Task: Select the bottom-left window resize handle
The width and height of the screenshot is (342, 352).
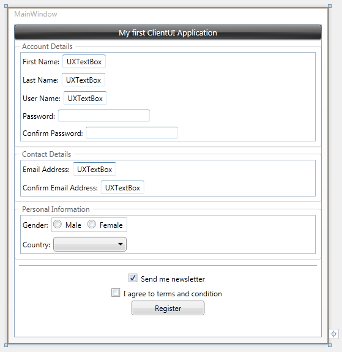Action: tap(6, 345)
